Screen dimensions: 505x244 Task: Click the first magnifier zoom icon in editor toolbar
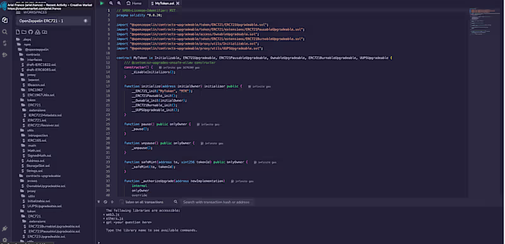click(x=111, y=3)
